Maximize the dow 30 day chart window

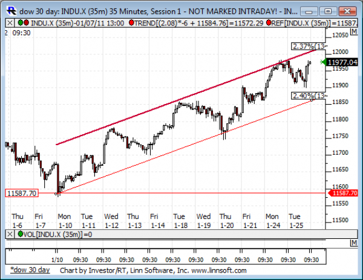(328, 11)
